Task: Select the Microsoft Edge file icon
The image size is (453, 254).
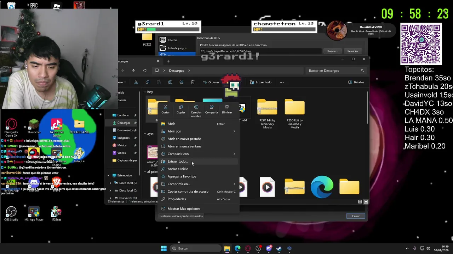Action: [322, 187]
